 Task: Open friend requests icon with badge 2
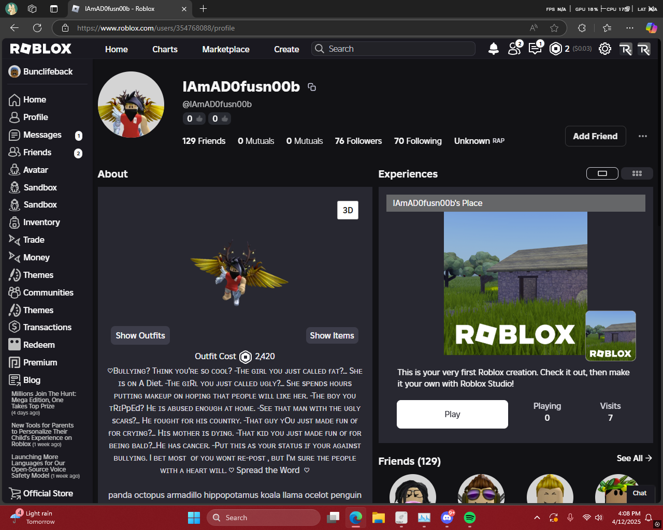tap(515, 48)
